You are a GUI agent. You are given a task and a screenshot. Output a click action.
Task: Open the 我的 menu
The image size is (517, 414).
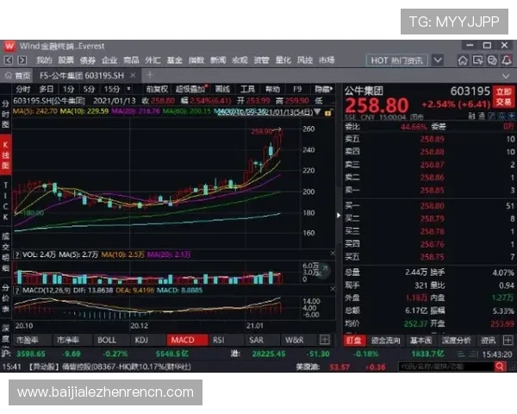[x=44, y=60]
